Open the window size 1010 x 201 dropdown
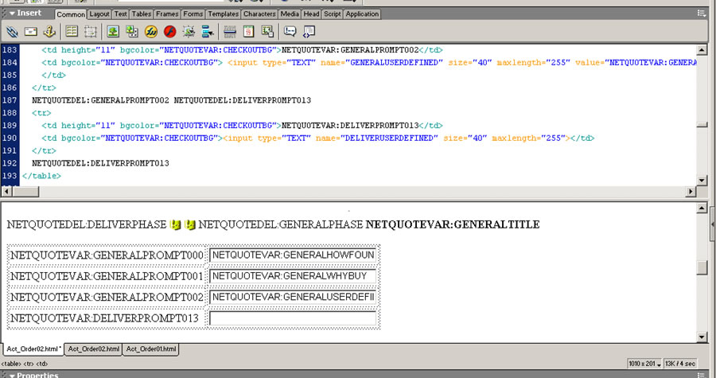This screenshot has height=378, width=716. tap(645, 363)
